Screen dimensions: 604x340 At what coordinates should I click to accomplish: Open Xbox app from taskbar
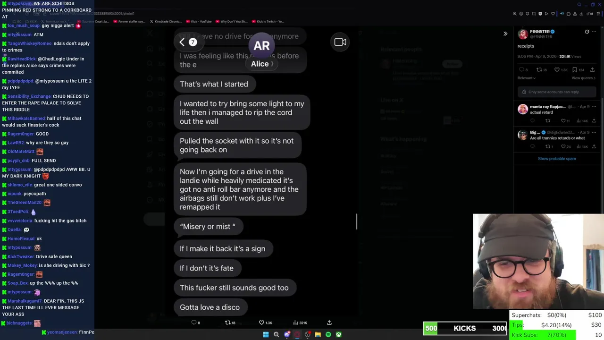tap(339, 334)
